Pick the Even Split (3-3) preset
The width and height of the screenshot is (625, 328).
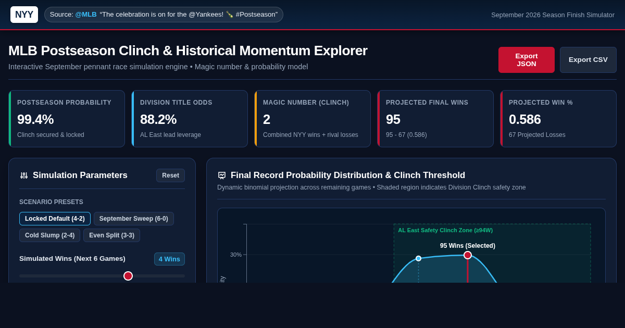point(111,235)
